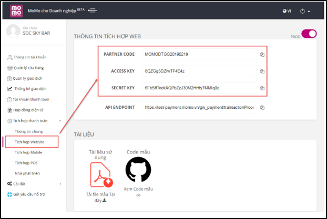This screenshot has height=219, width=327.
Task: Open Hợp đồng điện tử menu
Action: (28, 110)
